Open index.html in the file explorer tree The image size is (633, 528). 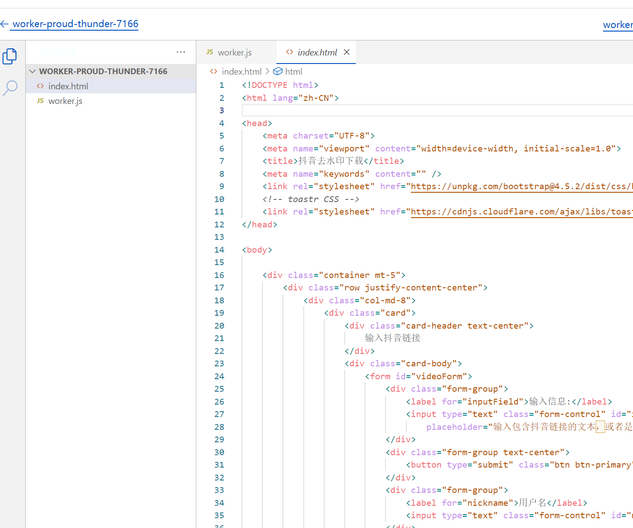pos(111,86)
